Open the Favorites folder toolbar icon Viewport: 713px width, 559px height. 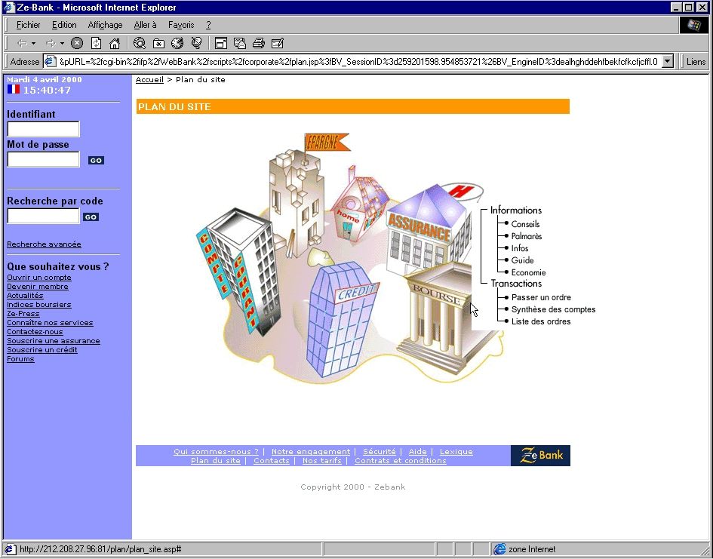coord(158,44)
